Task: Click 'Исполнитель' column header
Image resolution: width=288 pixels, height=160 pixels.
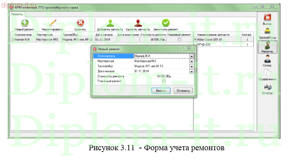Action: tap(23, 35)
